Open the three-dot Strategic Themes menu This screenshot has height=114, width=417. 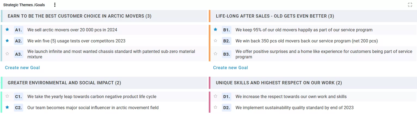[55, 5]
